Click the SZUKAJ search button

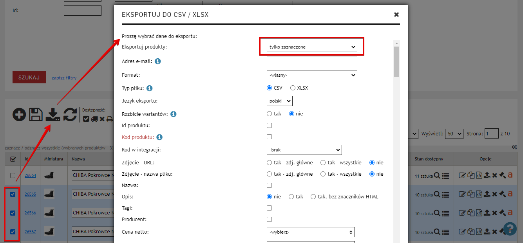(29, 77)
